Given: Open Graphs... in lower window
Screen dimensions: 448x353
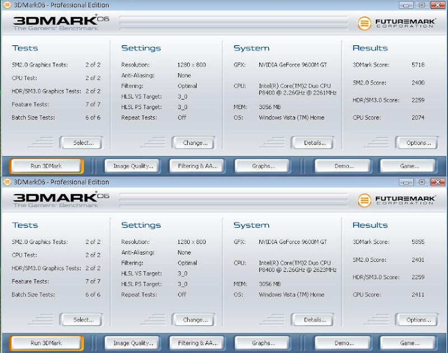Looking at the screenshot, I should [262, 343].
